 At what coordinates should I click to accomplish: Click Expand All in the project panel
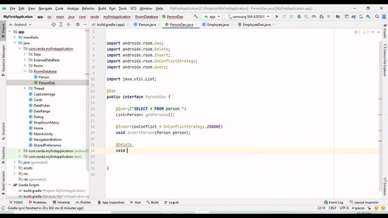pyautogui.click(x=61, y=24)
